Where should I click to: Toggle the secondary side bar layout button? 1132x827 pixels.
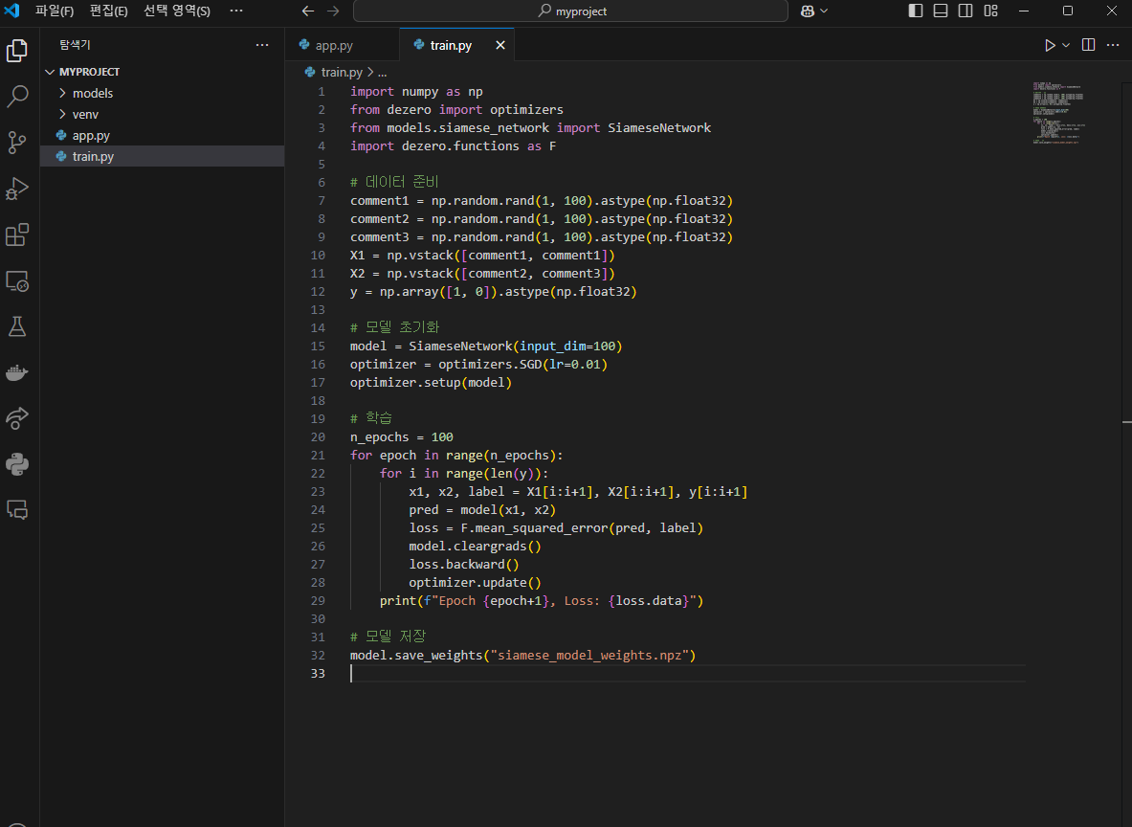966,11
